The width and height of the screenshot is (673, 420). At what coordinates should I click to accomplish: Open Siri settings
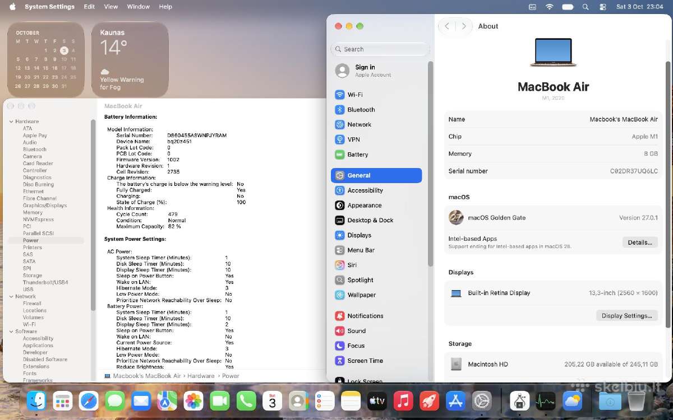(x=376, y=265)
